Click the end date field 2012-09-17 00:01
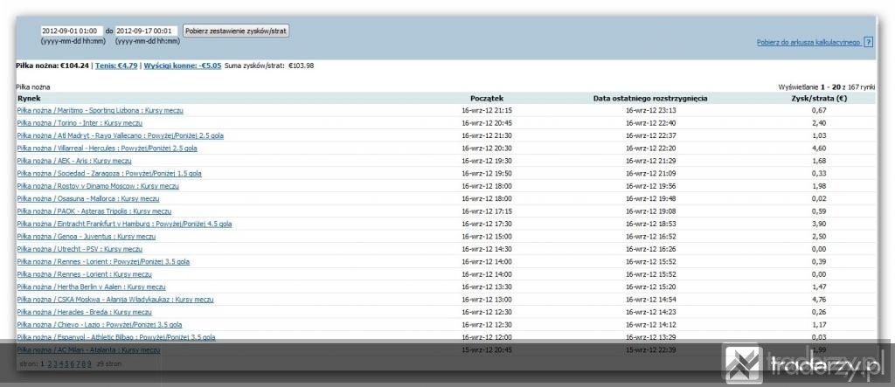895x387 pixels. click(x=146, y=31)
